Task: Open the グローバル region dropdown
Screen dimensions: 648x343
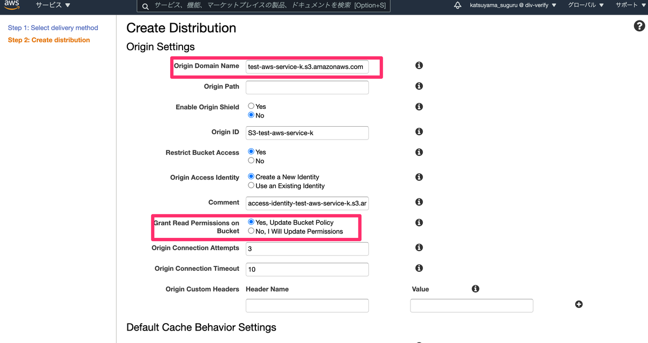Action: [586, 5]
